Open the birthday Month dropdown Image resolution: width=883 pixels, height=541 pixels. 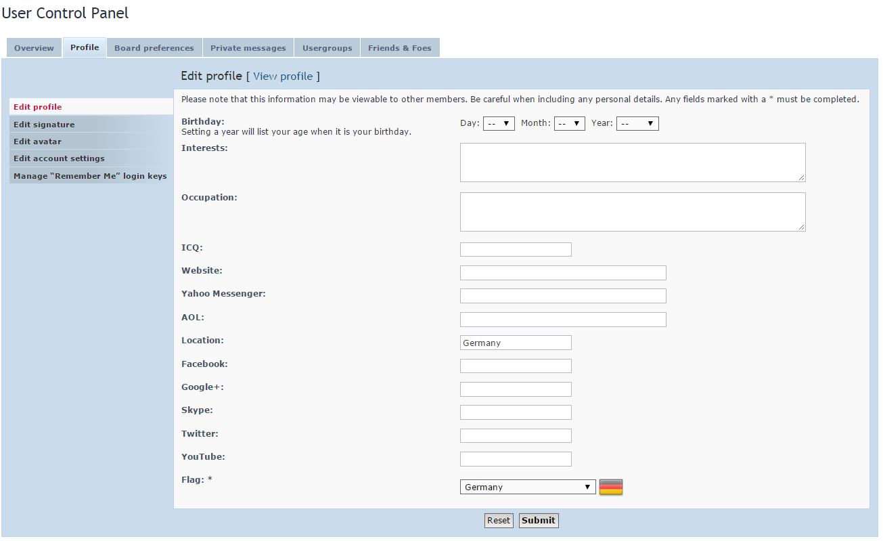(x=569, y=123)
